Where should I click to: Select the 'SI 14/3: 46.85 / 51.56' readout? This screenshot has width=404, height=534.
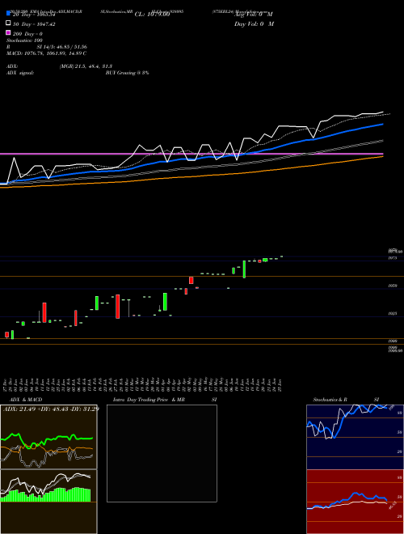62,47
